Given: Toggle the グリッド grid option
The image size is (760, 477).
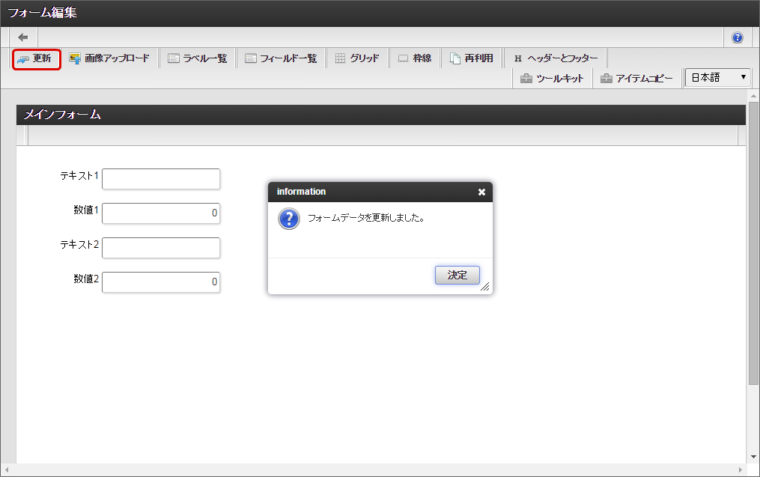Looking at the screenshot, I should tap(357, 58).
